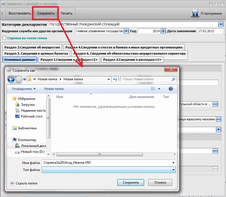Click the lower blue ellipsis button in the background form

(215, 151)
